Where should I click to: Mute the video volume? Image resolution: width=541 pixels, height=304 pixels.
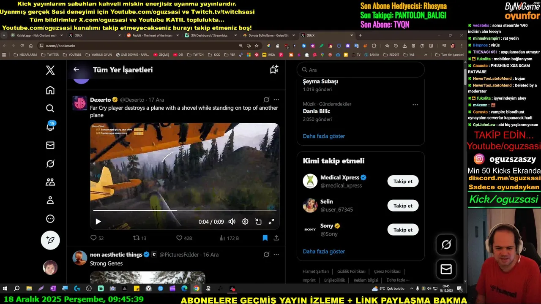pos(232,222)
